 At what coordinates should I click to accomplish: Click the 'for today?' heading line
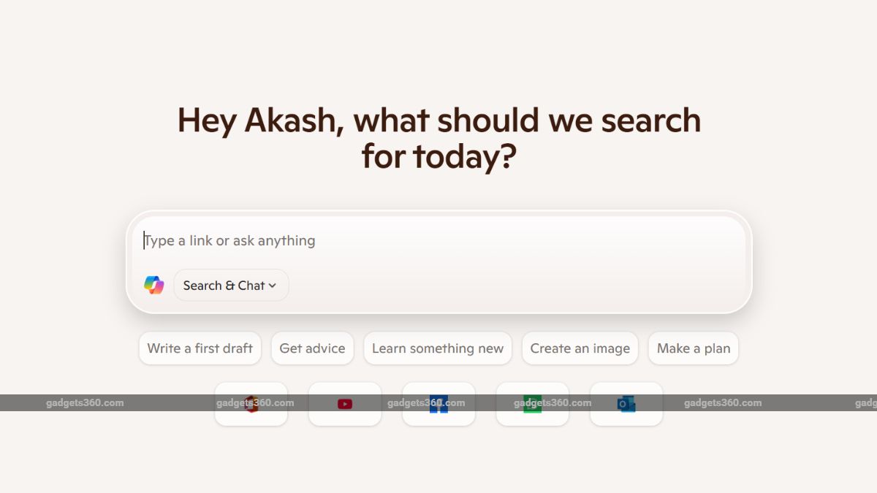(x=438, y=156)
